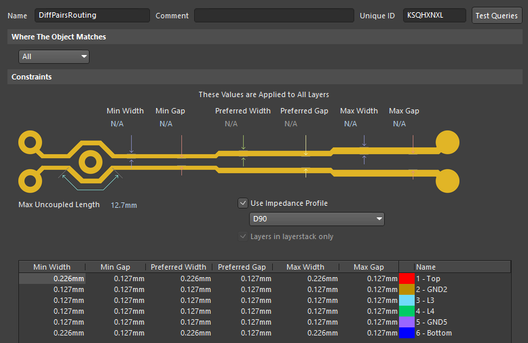Select the 5 - GND5 layer name

tap(432, 322)
